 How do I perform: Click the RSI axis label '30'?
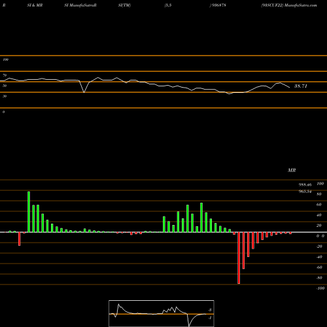pyautogui.click(x=5, y=96)
